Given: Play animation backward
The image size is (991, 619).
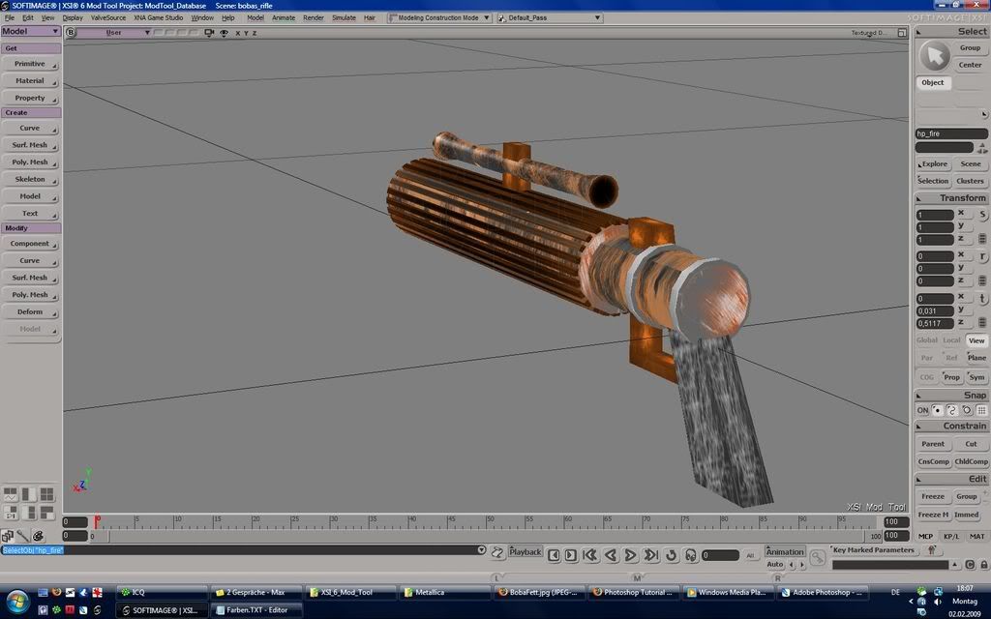Looking at the screenshot, I should 611,555.
